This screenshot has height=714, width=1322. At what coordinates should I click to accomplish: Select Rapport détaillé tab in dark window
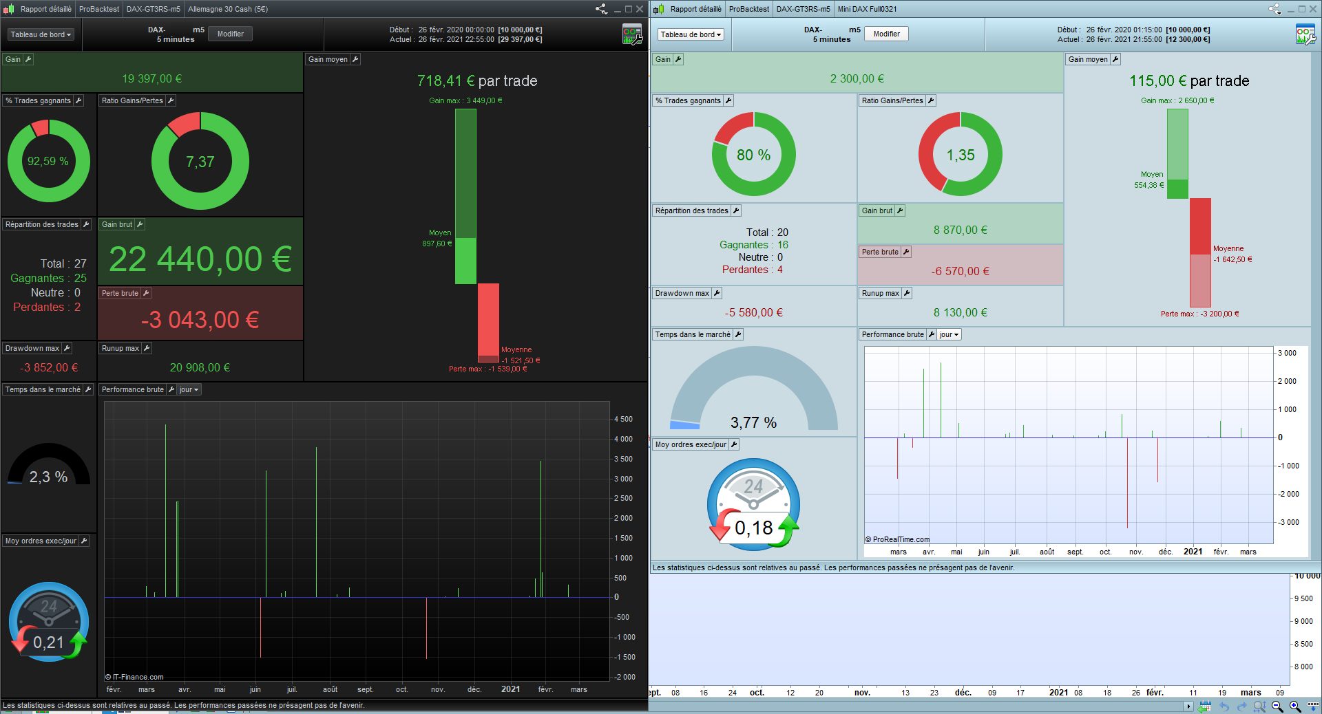click(45, 9)
